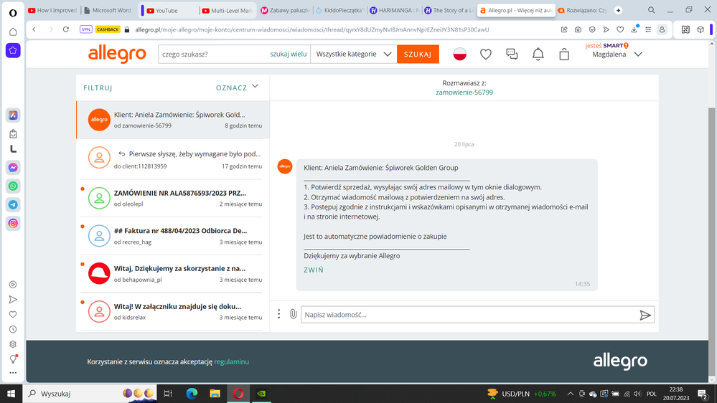This screenshot has width=717, height=403.
Task: Send message with the paper plane icon
Action: tap(645, 315)
